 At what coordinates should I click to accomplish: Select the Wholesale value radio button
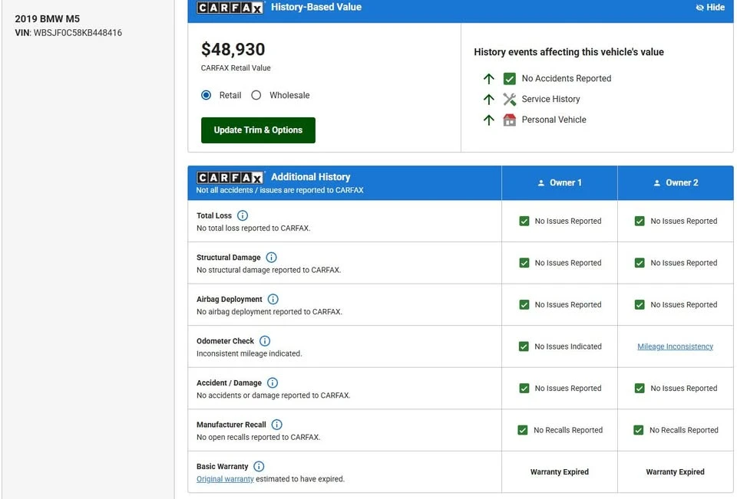point(256,95)
